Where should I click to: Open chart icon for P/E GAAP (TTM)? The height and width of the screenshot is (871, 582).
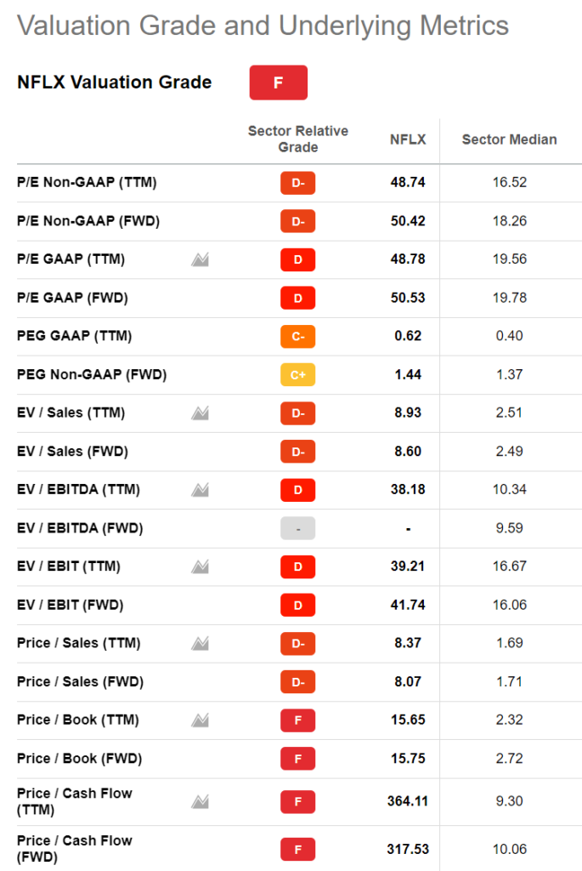[x=200, y=259]
